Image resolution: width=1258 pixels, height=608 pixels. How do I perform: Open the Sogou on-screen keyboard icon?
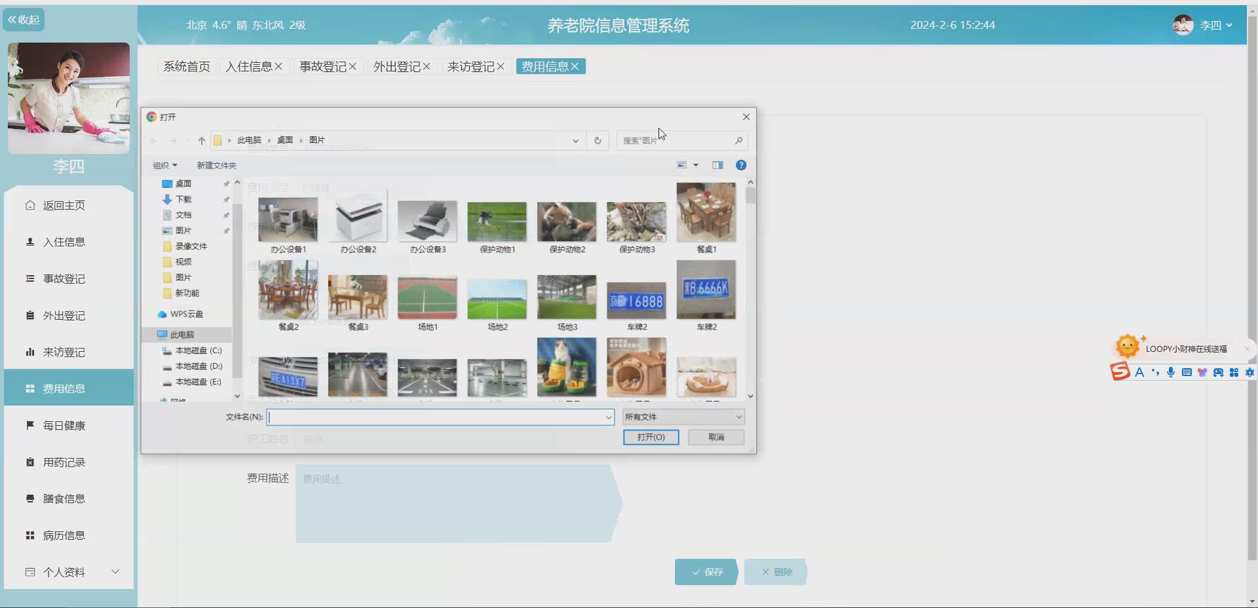[x=1187, y=372]
